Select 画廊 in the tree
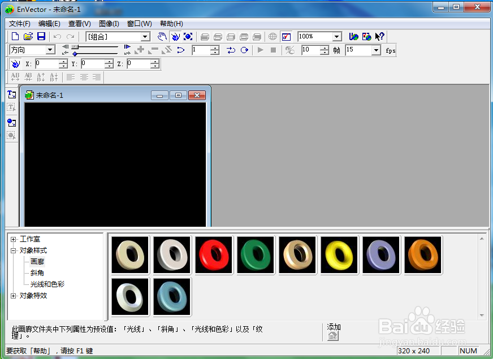Viewport: 493px width, 359px height. point(37,262)
